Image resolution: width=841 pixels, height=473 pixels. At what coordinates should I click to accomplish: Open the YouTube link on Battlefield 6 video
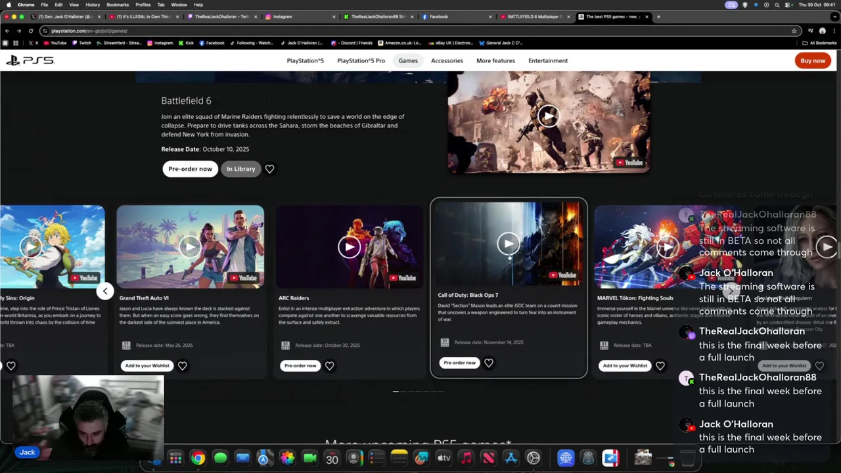629,163
